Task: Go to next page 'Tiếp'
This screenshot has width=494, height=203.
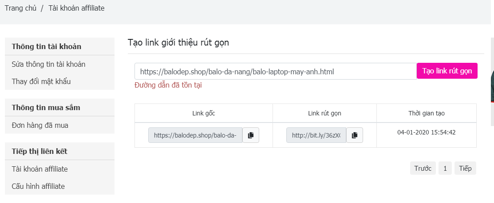Action: pos(465,169)
